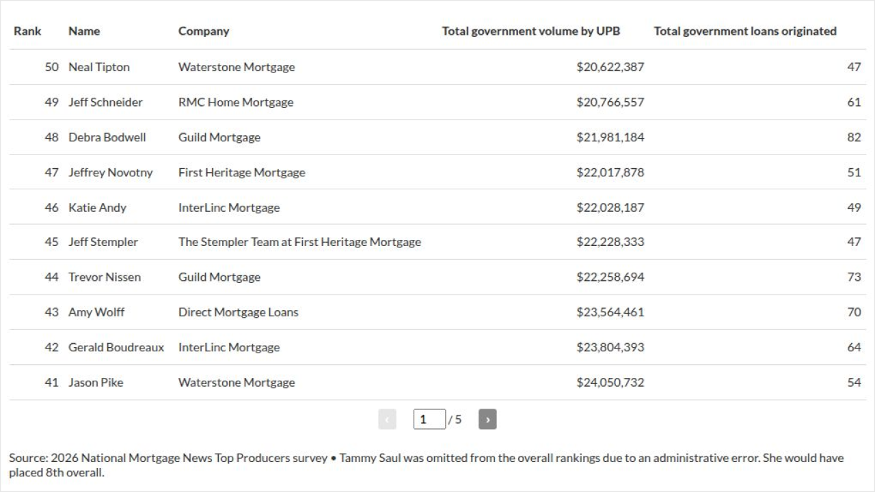Viewport: 875px width, 492px height.
Task: Click the total pages indicator
Action: (x=455, y=420)
